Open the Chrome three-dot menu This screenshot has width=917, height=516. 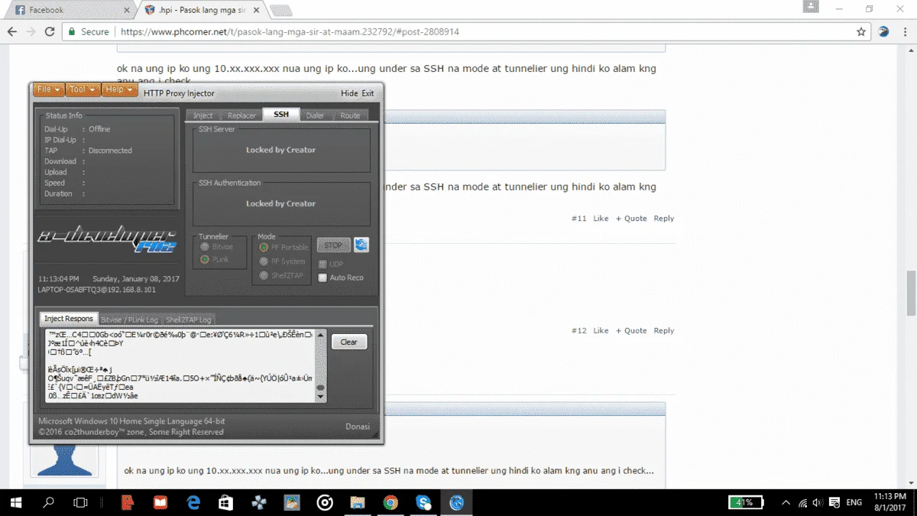pos(905,32)
